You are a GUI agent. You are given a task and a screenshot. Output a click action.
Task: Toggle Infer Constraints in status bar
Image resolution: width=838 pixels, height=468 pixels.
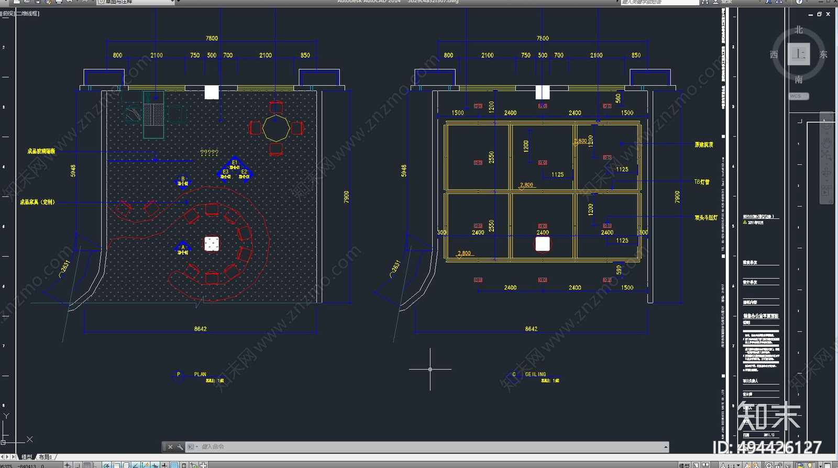pyautogui.click(x=68, y=465)
